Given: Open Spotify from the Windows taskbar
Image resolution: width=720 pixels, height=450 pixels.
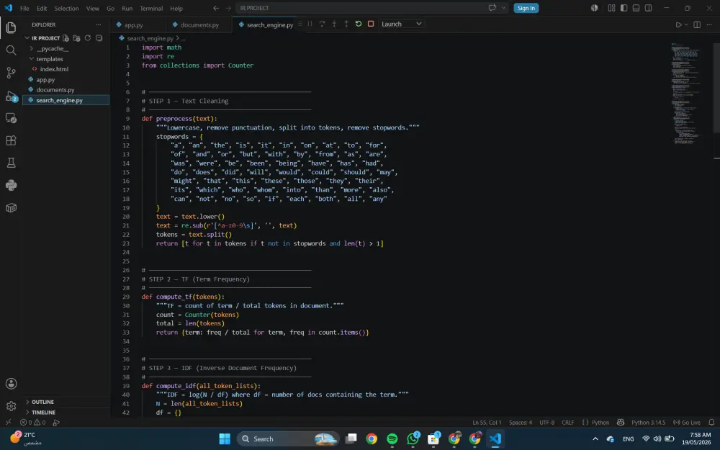Looking at the screenshot, I should pos(392,439).
